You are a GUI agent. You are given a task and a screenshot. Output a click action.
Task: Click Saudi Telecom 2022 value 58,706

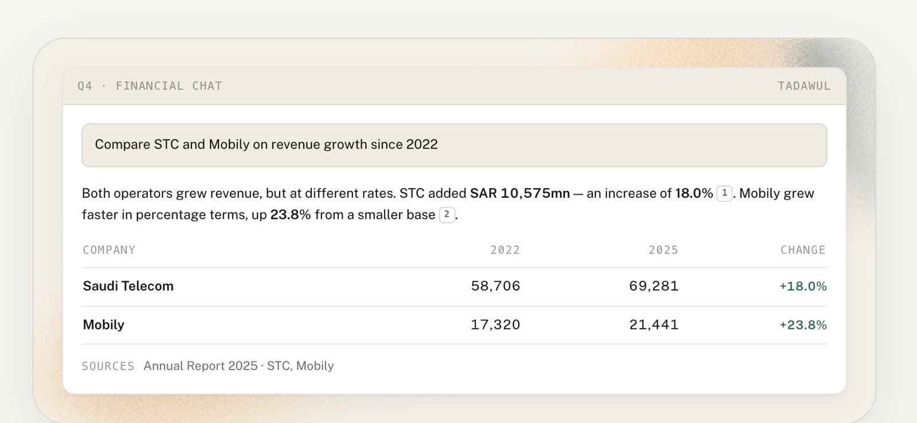pyautogui.click(x=495, y=286)
